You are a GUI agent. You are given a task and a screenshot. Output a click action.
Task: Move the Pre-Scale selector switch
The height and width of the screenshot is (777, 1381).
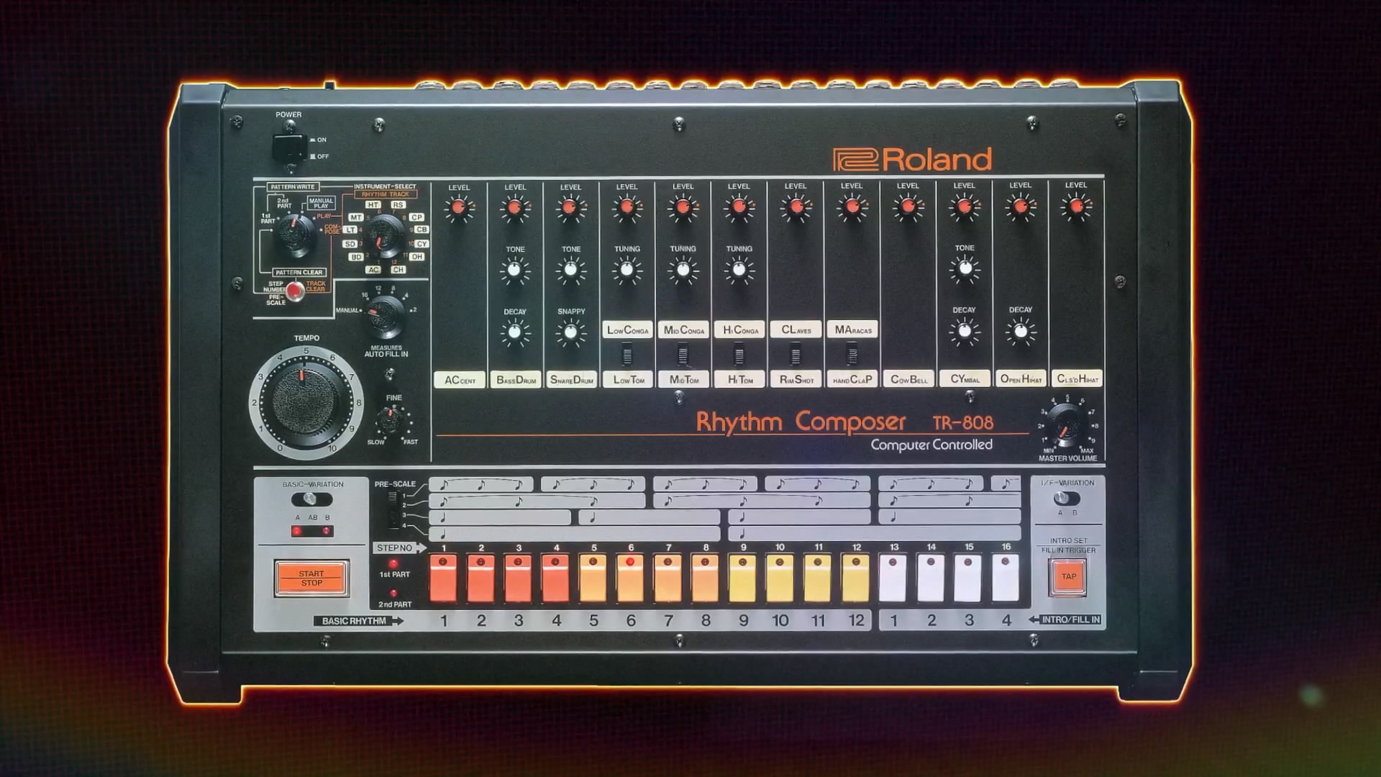click(x=393, y=509)
